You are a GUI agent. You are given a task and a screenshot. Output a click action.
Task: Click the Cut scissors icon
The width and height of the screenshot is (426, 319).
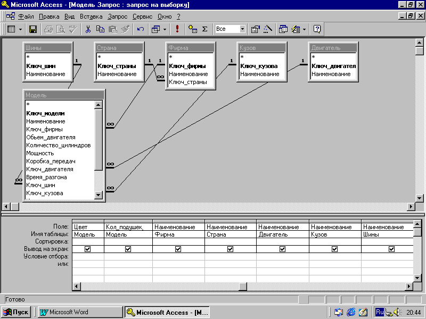tap(88, 29)
